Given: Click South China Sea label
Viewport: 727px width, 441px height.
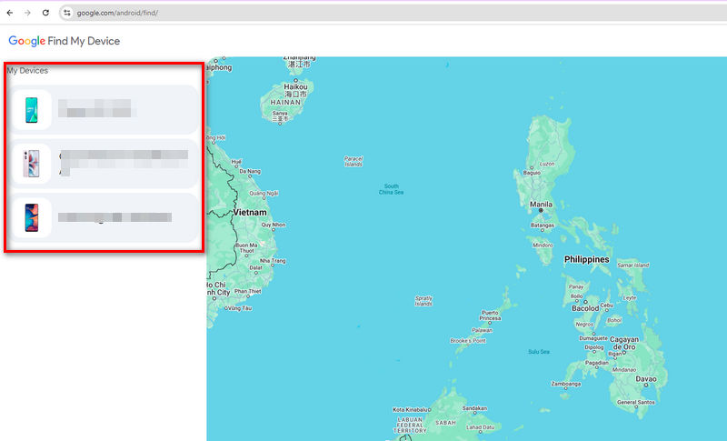Looking at the screenshot, I should tap(391, 189).
